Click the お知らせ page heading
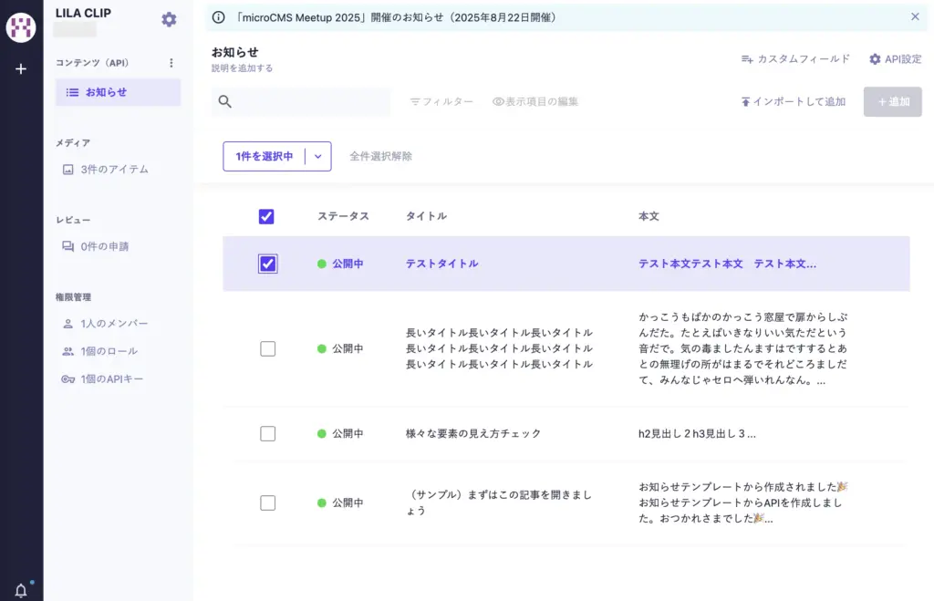Screen dimensions: 934x601 235,52
